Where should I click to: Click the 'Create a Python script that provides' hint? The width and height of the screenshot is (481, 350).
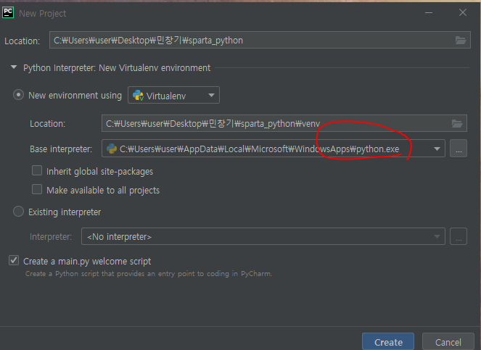(x=149, y=273)
